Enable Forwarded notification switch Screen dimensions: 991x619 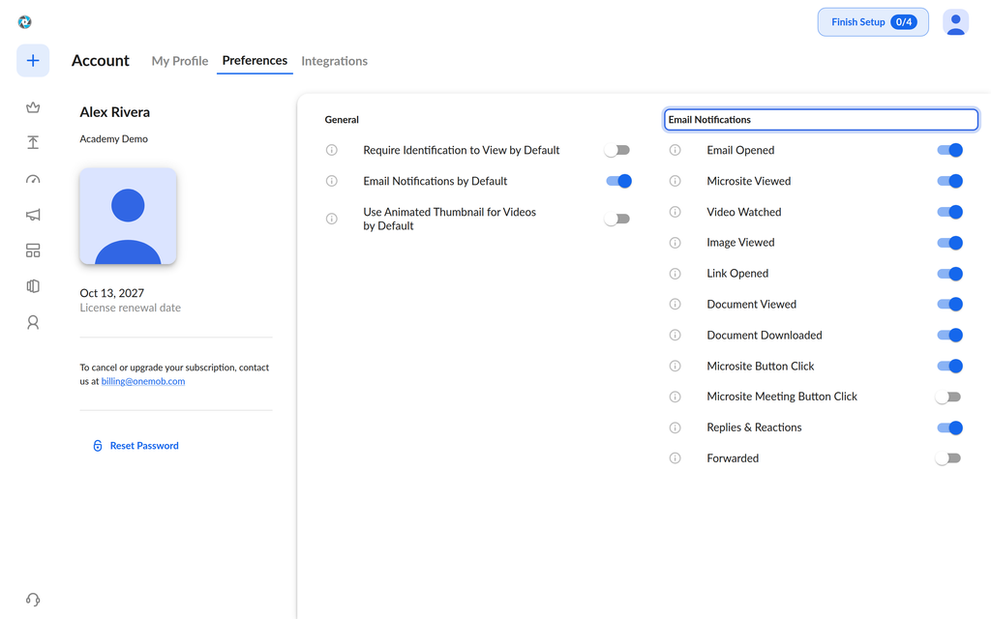coord(948,457)
